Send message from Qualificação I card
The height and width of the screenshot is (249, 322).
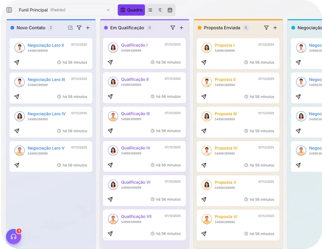(x=110, y=62)
